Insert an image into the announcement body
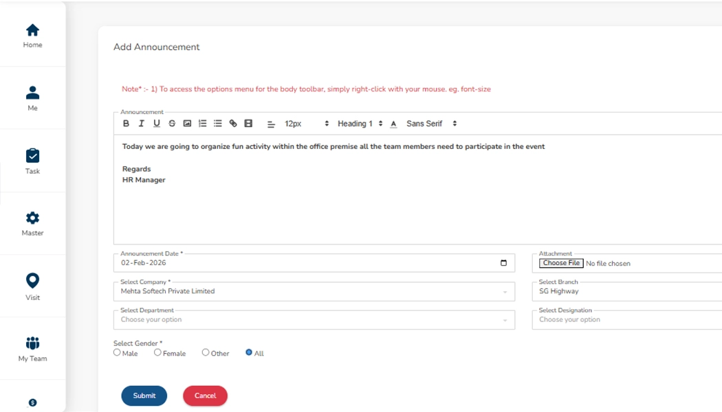 pos(186,123)
